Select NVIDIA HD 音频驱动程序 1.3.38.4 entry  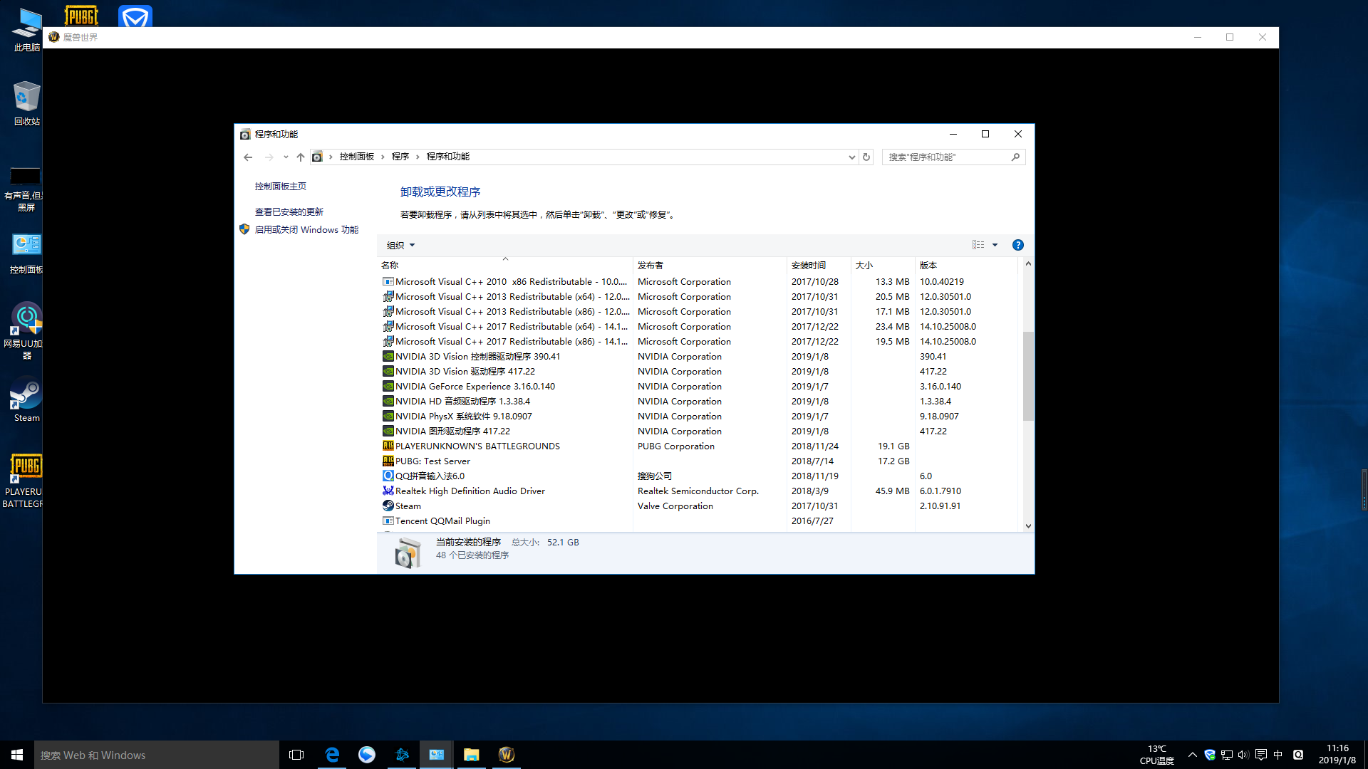point(700,401)
